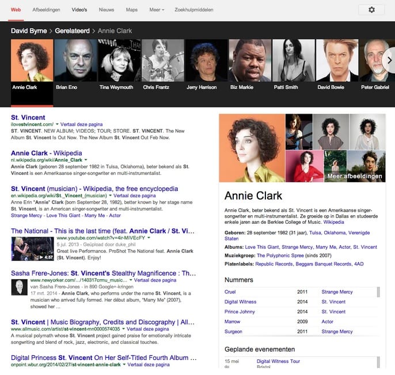This screenshot has width=395, height=375.
Task: Switch to the Web tab
Action: point(16,10)
